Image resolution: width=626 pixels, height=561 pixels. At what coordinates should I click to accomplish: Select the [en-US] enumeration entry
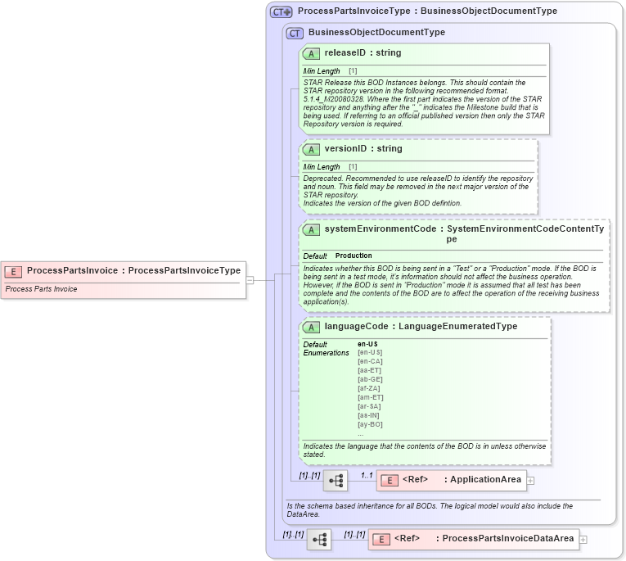click(370, 352)
